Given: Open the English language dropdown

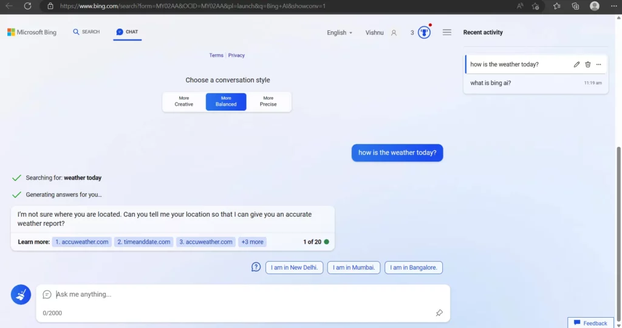Looking at the screenshot, I should (340, 33).
